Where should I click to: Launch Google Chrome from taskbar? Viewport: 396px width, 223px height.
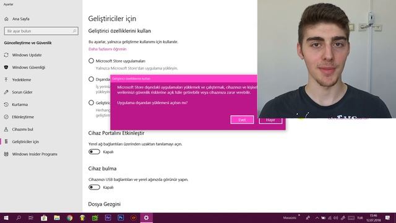[x=70, y=217]
